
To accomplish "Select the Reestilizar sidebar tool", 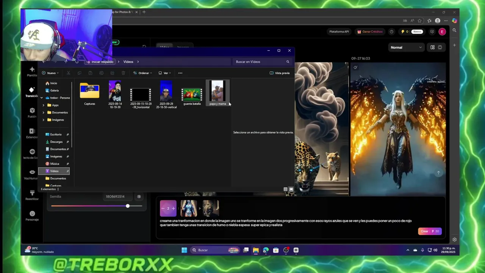I will [32, 195].
